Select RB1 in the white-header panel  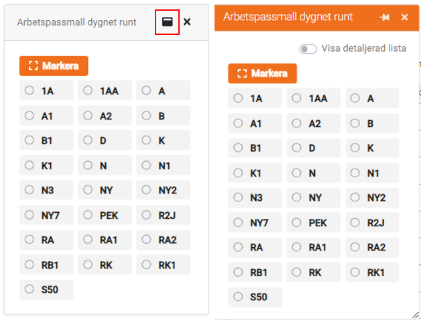pyautogui.click(x=29, y=265)
